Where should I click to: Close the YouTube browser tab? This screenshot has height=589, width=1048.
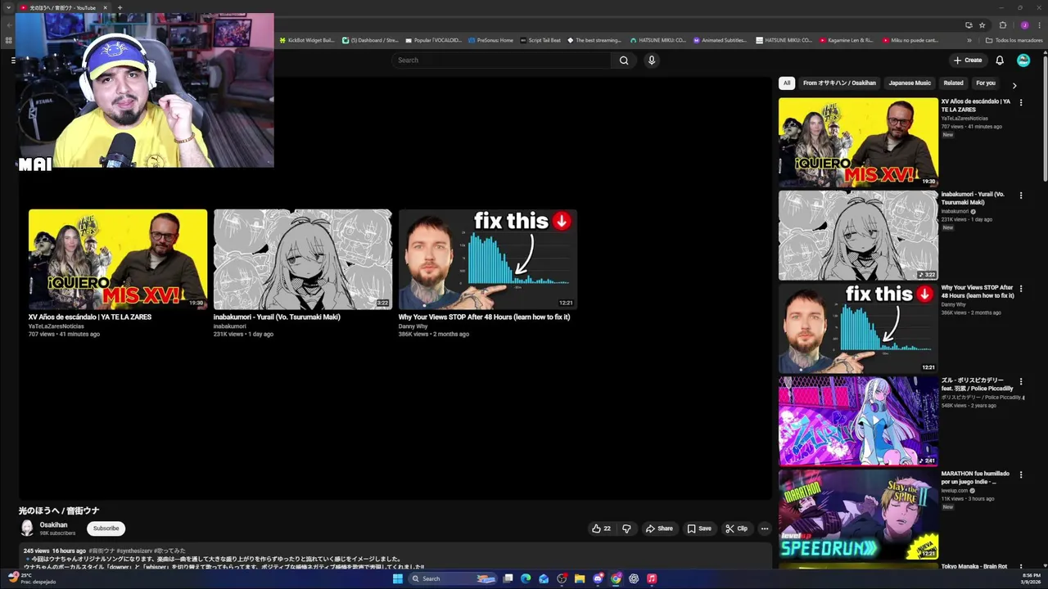(x=105, y=7)
